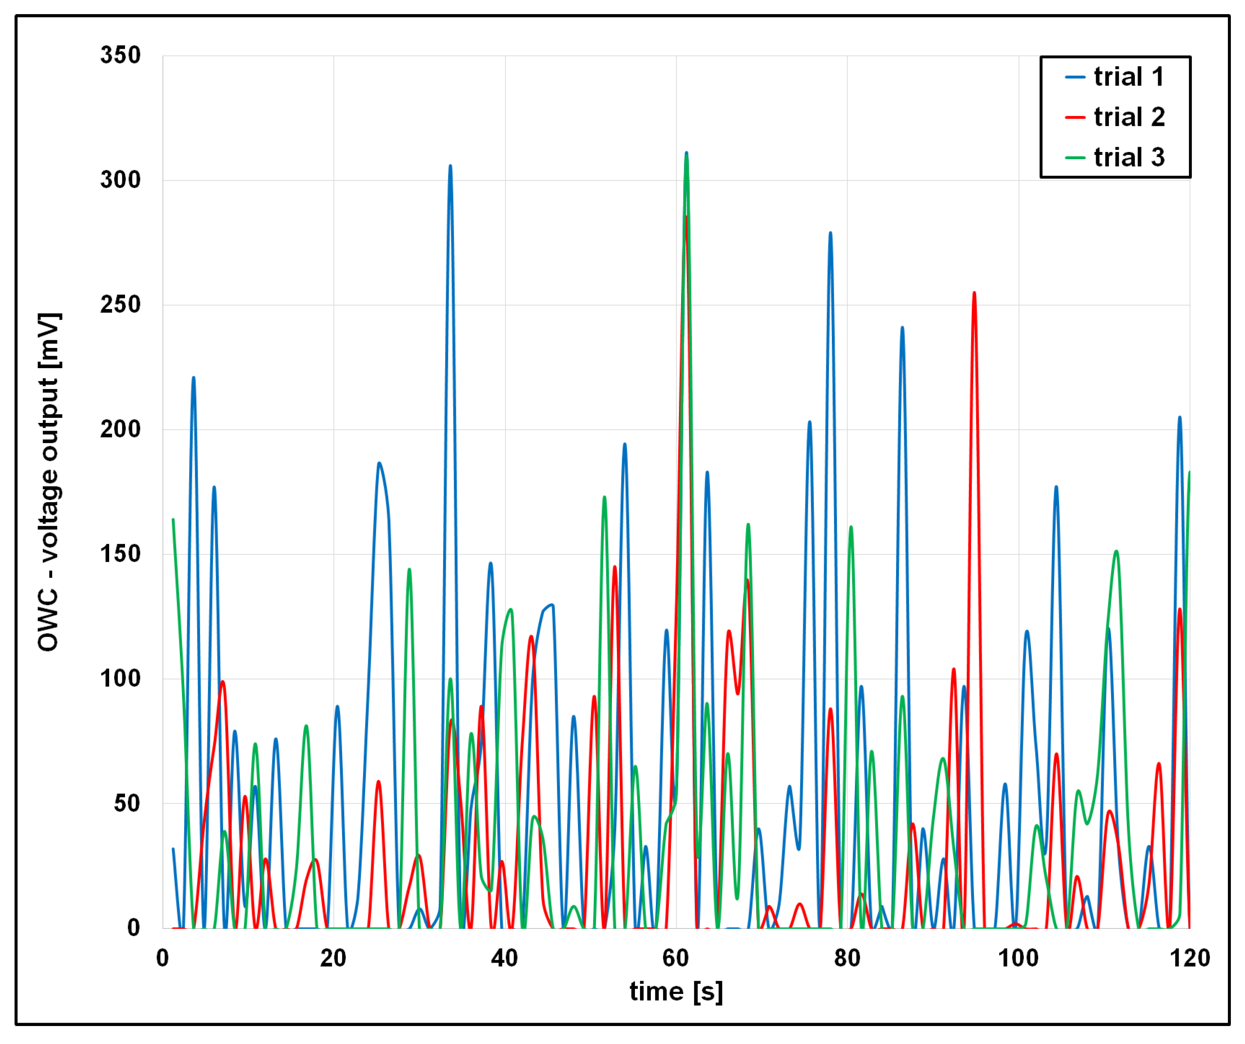Select the red trial 2 legend line swatch

(1075, 118)
